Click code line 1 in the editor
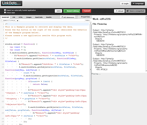The height and width of the screenshot is (125, 147). tap(47, 24)
